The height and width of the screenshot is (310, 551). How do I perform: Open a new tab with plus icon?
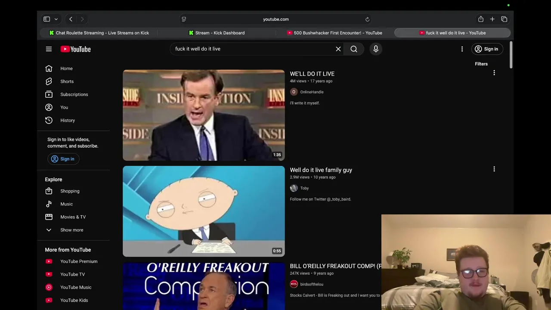pyautogui.click(x=492, y=19)
